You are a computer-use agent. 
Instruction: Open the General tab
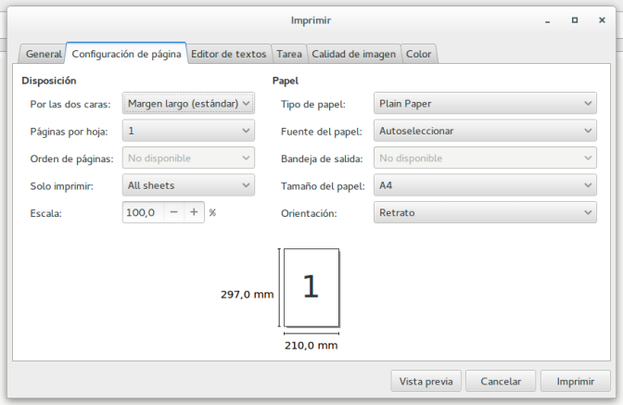pyautogui.click(x=44, y=54)
